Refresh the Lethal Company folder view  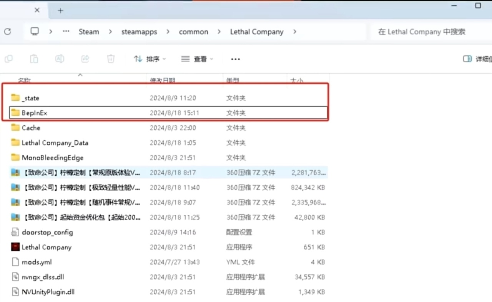7,32
